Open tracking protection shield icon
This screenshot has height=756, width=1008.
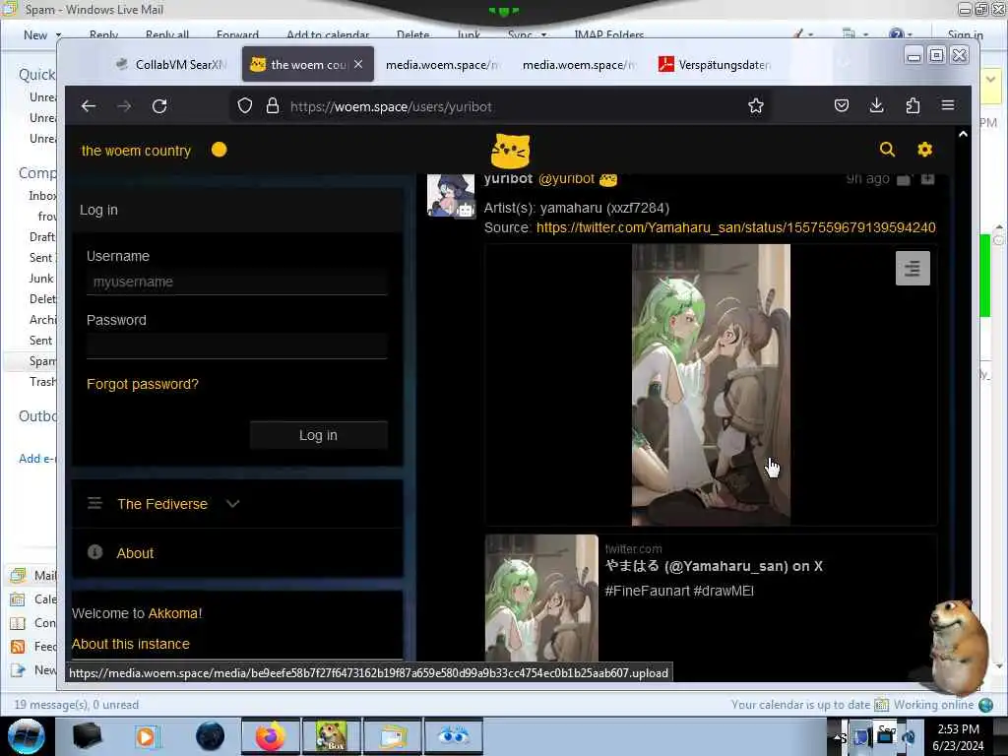pyautogui.click(x=245, y=106)
